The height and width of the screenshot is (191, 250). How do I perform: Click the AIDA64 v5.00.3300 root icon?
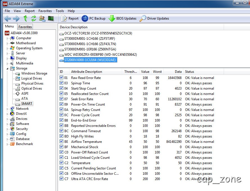(x=7, y=33)
